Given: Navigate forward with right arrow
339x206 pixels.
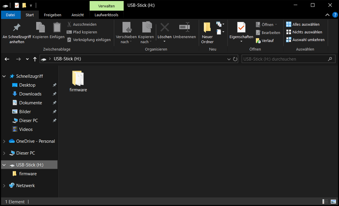Looking at the screenshot, I should pyautogui.click(x=18, y=59).
